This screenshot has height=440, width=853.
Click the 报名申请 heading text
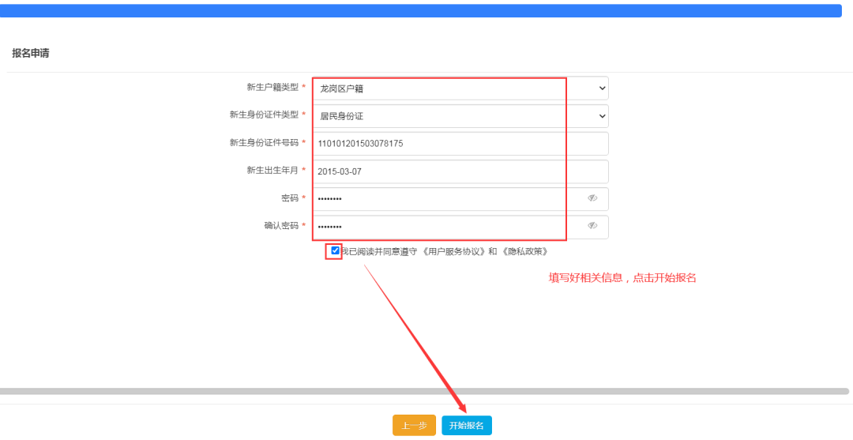point(31,54)
